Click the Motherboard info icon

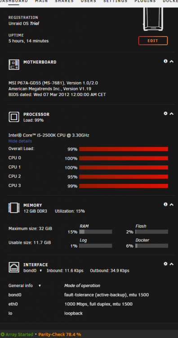tap(165, 61)
